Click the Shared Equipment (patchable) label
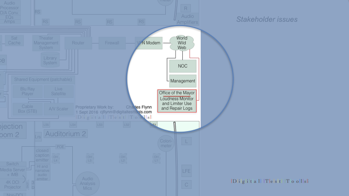Viewport: 349px width, 196px height. tap(43, 79)
